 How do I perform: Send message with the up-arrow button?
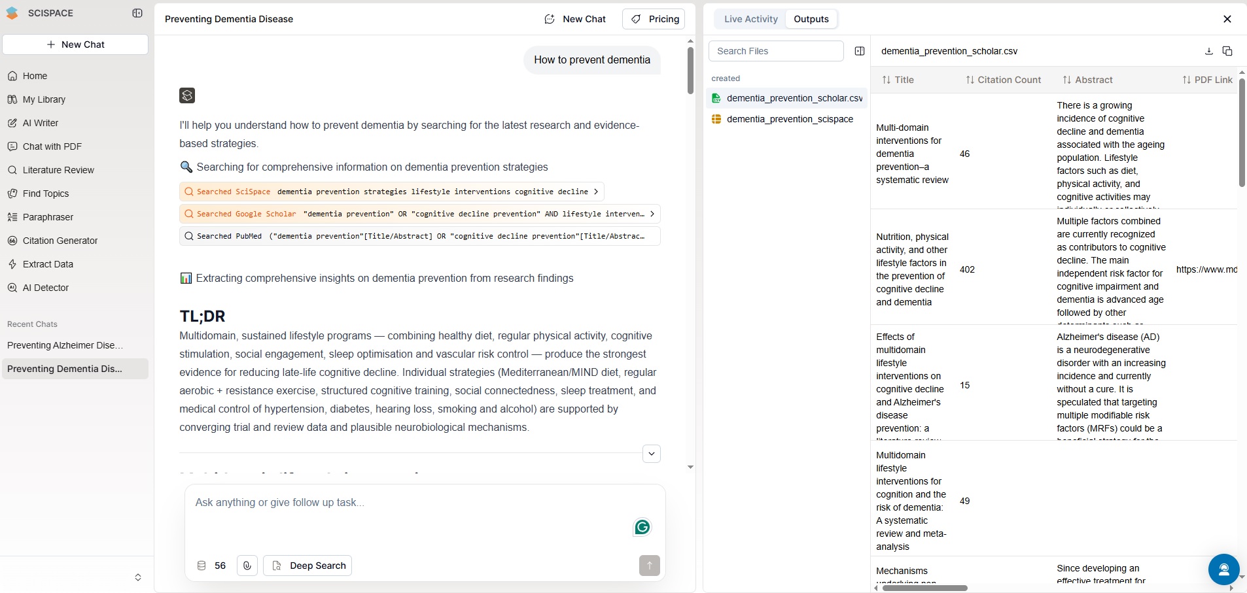pos(649,566)
